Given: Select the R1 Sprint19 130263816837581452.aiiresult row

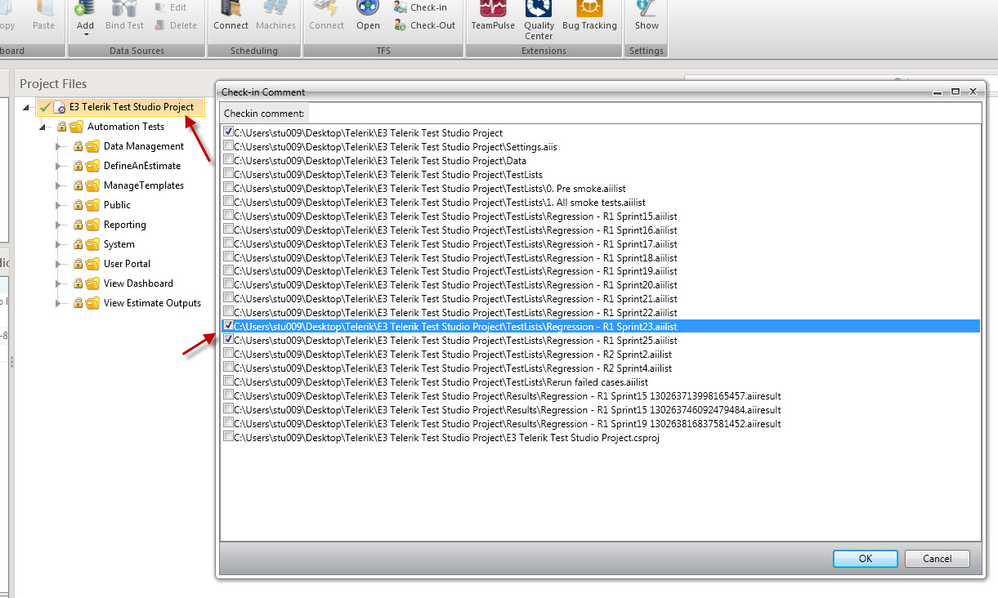Looking at the screenshot, I should (x=601, y=424).
